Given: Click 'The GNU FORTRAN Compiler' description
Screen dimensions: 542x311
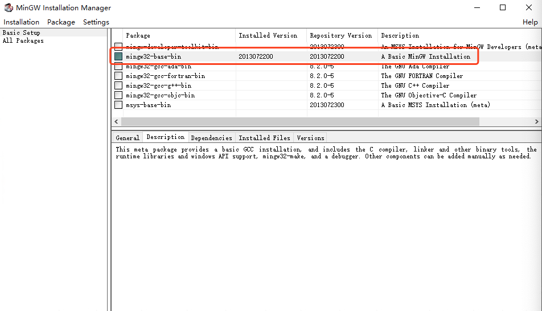Looking at the screenshot, I should [x=422, y=76].
